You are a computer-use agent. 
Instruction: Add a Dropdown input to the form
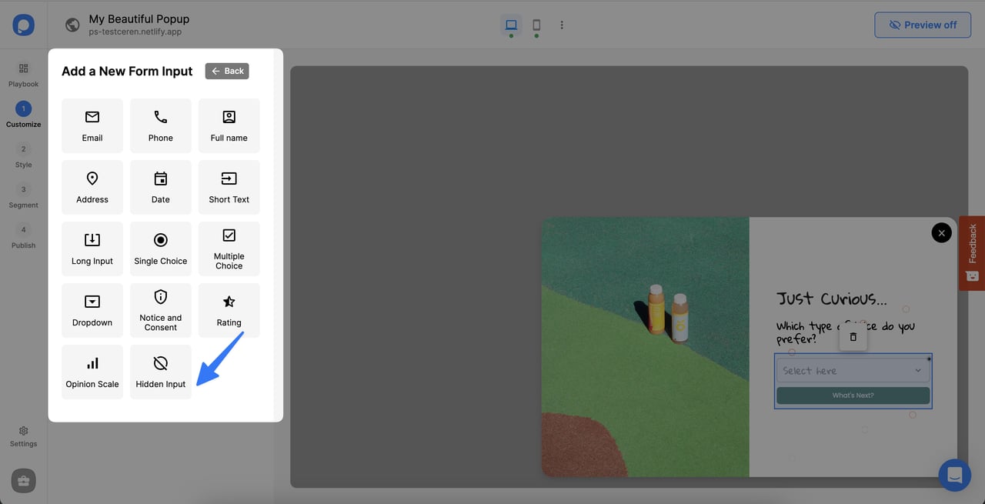92,309
